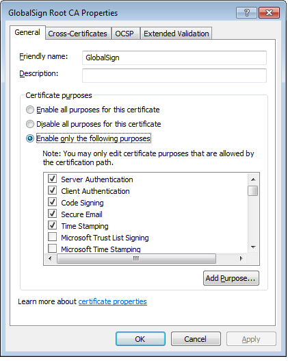Viewport: 288px width, 361px height.
Task: Uncheck Server Authentication purpose
Action: [x=53, y=179]
